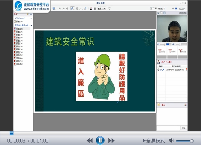Image resolution: width=201 pixels, height=145 pixels.
Task: Select document page 006
Action: (x=18, y=43)
